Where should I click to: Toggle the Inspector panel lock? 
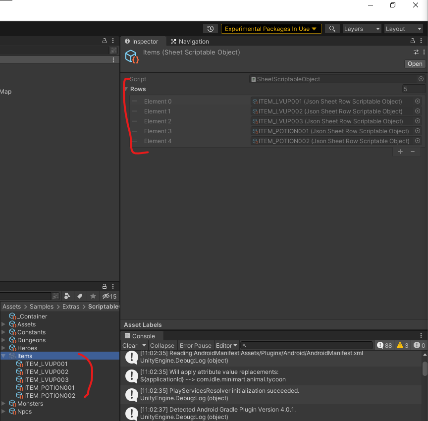point(413,41)
